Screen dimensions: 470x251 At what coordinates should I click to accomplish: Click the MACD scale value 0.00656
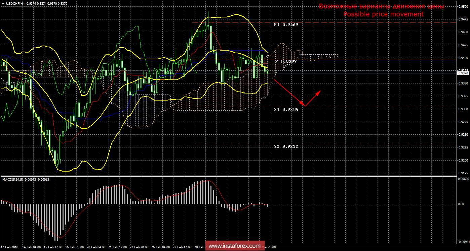point(463,179)
